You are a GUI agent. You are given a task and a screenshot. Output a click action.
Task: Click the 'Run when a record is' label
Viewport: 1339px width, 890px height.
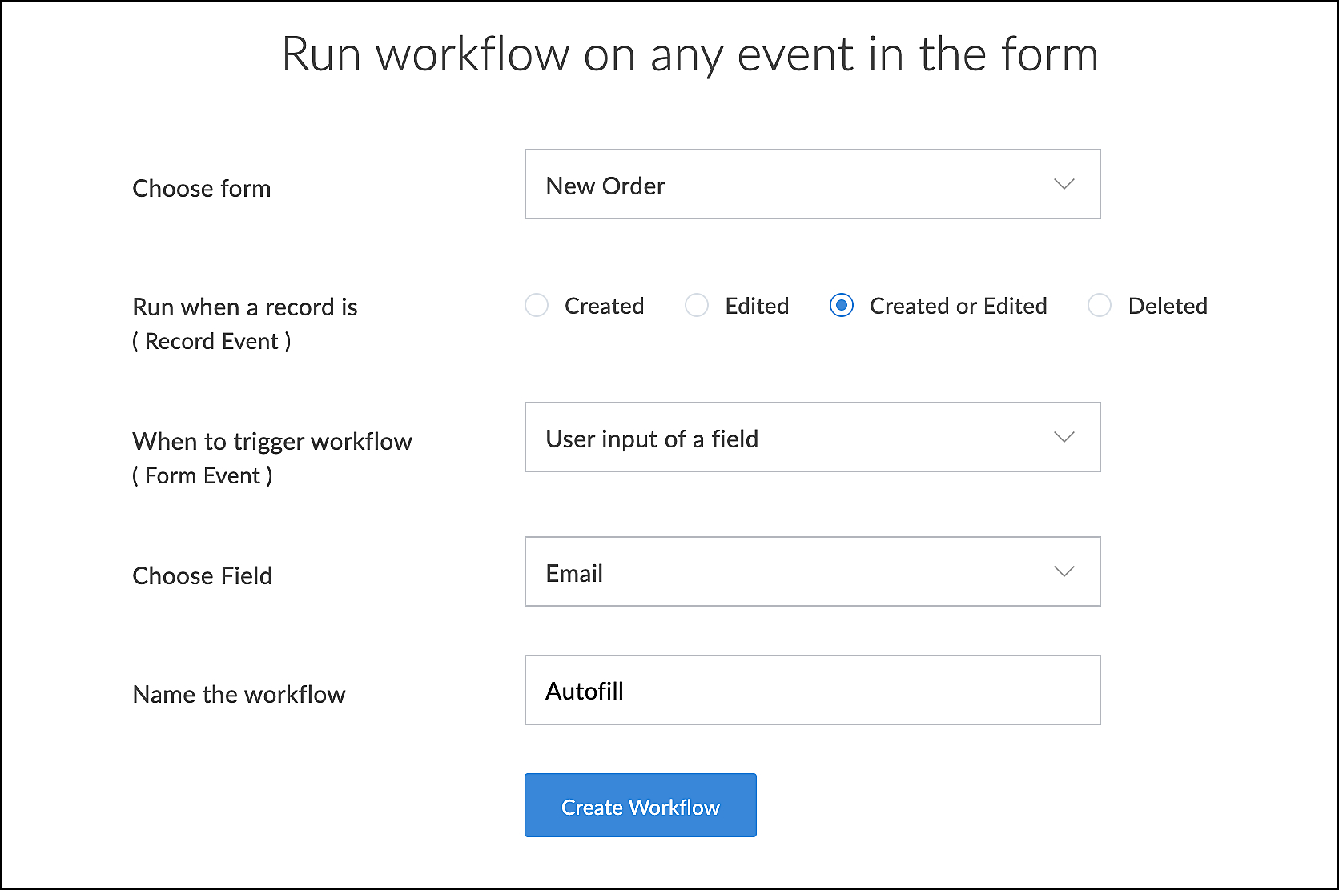click(245, 307)
